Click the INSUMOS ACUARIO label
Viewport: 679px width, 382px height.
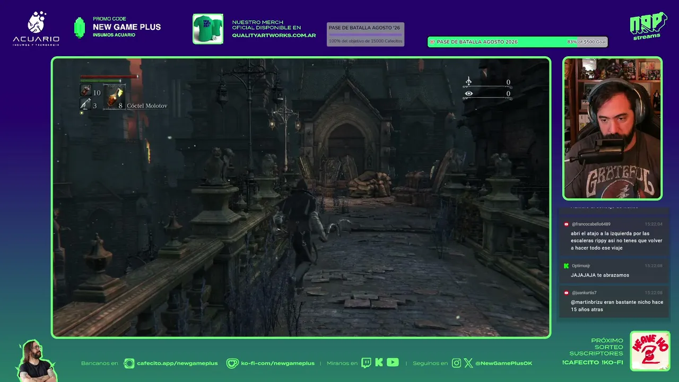coord(114,35)
